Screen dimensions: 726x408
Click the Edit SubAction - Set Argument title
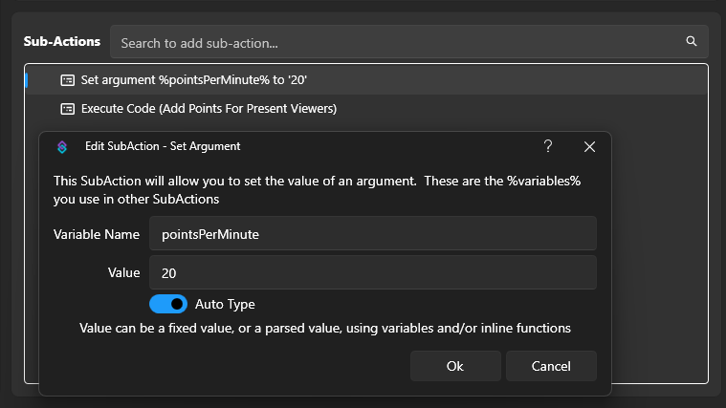[x=163, y=146]
